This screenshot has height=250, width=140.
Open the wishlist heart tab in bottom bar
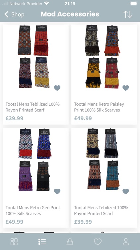[x=98, y=242]
